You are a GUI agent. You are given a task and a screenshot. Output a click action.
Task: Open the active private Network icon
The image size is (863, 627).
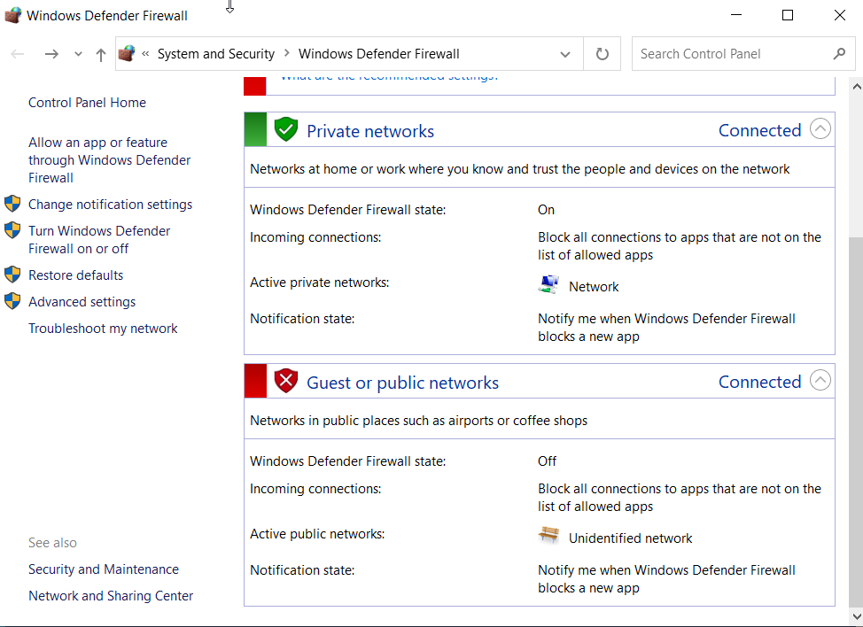click(551, 285)
